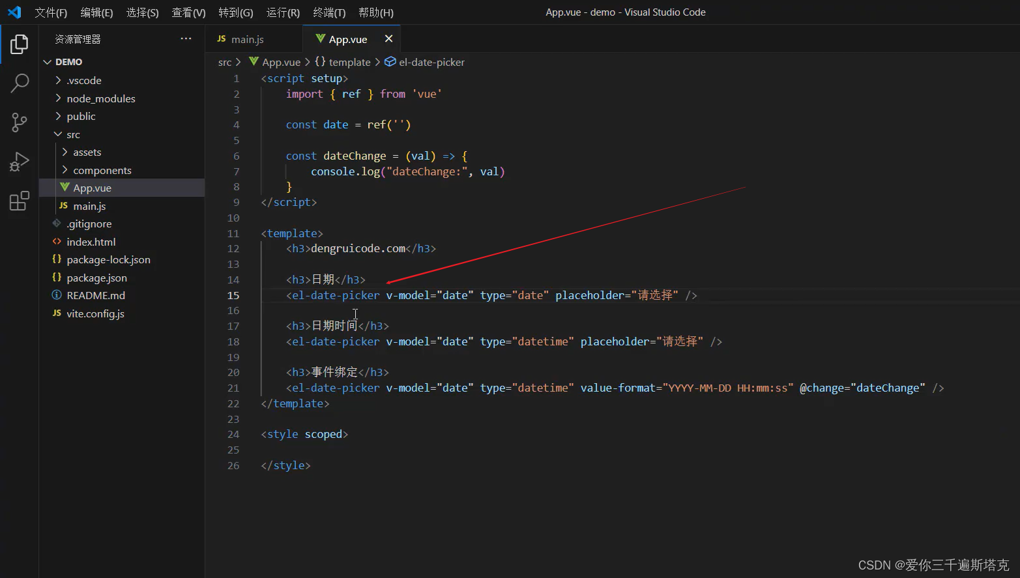Click src in the breadcrumb path
Screen dimensions: 1020x578
click(x=225, y=62)
